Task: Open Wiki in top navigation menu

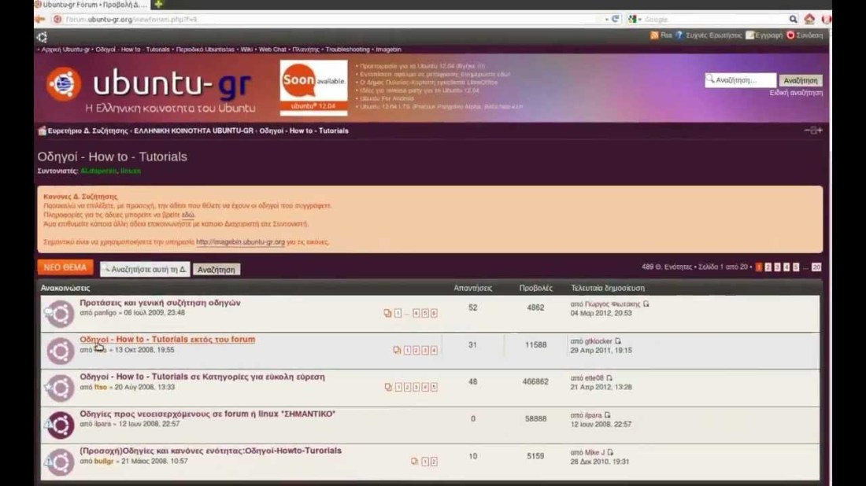Action: tap(246, 49)
